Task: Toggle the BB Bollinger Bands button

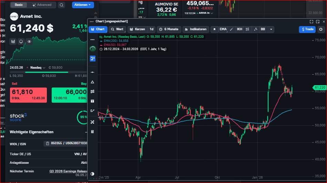Action: pos(263,29)
